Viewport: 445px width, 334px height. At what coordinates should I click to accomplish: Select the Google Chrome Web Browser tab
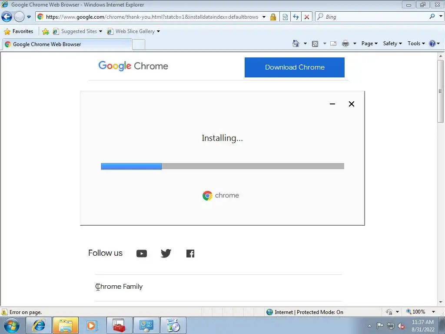pos(67,44)
